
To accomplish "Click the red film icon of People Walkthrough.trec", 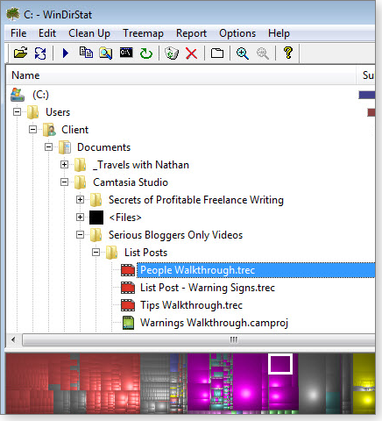I will coord(128,270).
